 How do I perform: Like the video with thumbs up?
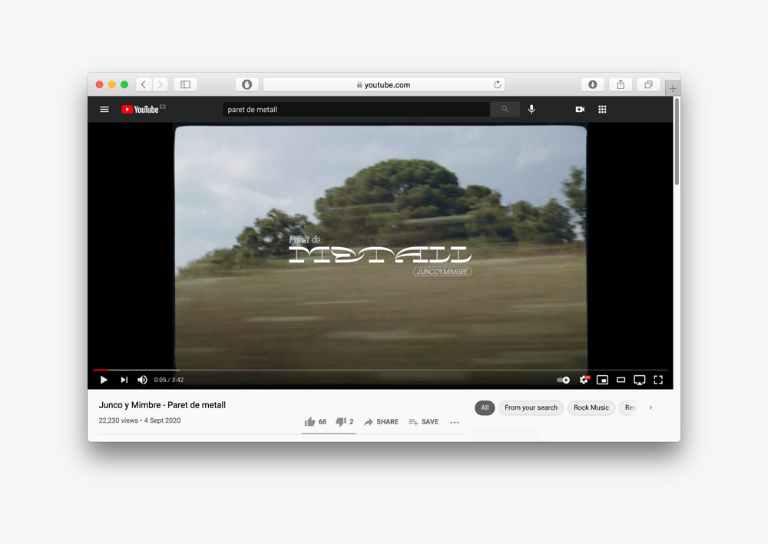pos(315,422)
